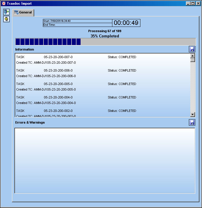This screenshot has width=202, height=208.
Task: Click the Traxdoc Import title bar icon
Action: coord(4,3)
